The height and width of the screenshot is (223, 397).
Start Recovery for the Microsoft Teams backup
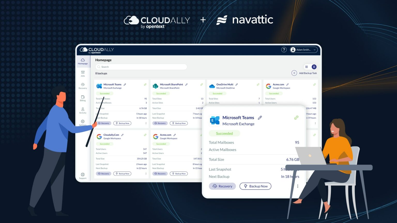click(x=222, y=186)
